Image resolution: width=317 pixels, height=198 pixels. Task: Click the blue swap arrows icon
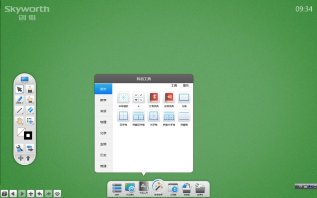(x=30, y=148)
